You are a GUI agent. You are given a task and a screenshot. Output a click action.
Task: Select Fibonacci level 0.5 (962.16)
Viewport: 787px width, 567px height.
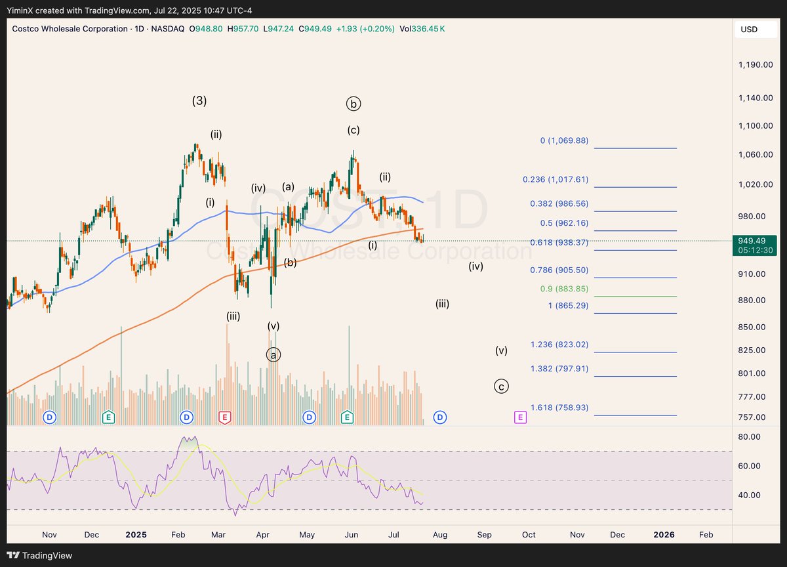pyautogui.click(x=564, y=223)
